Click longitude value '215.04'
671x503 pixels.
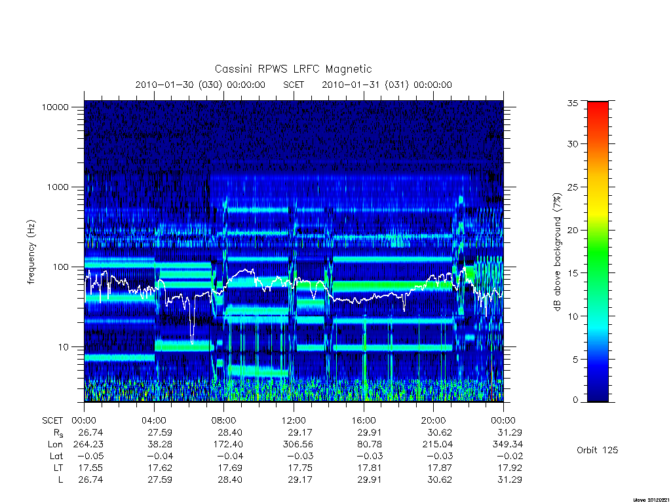click(x=437, y=445)
